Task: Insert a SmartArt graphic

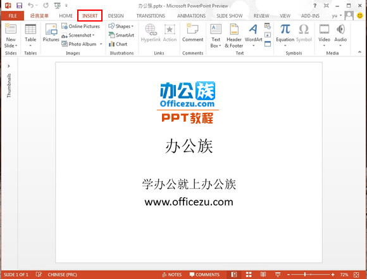Action: pos(121,35)
